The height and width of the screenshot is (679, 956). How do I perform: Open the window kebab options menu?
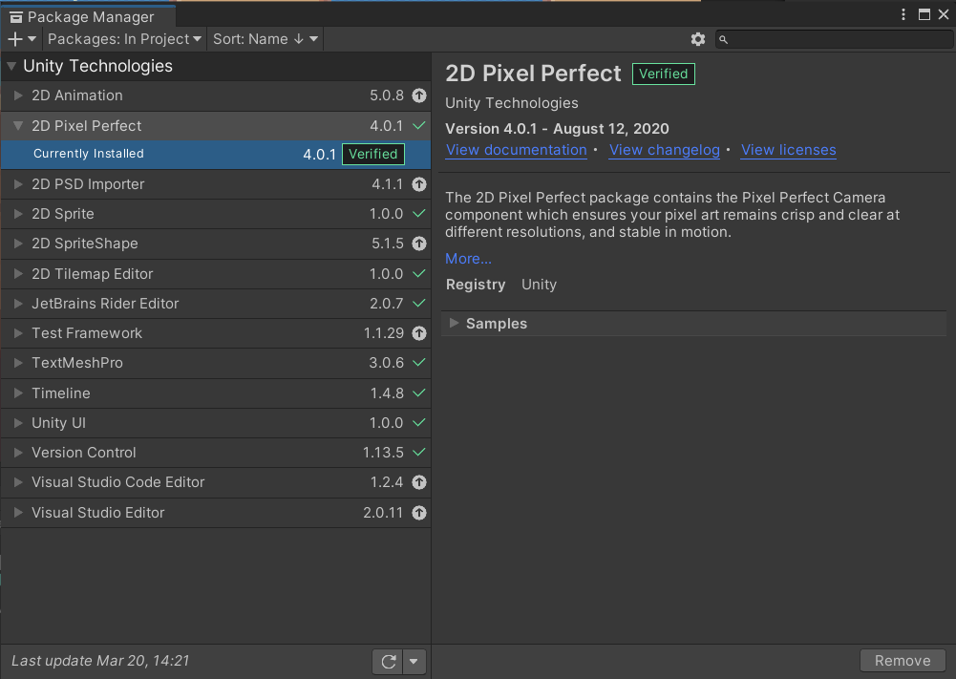pyautogui.click(x=903, y=14)
